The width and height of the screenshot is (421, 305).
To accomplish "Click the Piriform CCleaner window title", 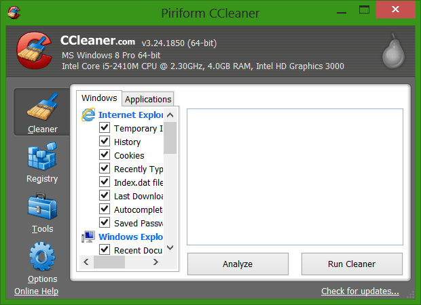I will tap(210, 14).
